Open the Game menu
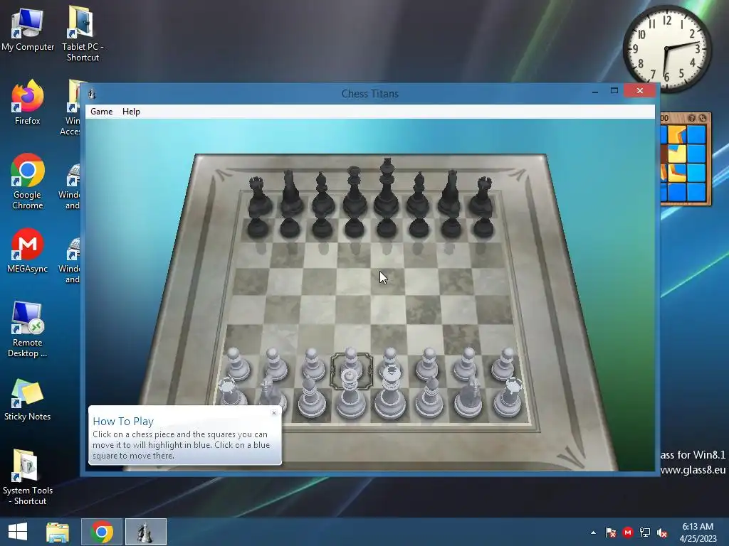 point(101,112)
